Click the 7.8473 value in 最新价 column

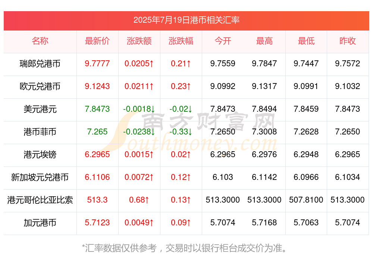coord(97,109)
